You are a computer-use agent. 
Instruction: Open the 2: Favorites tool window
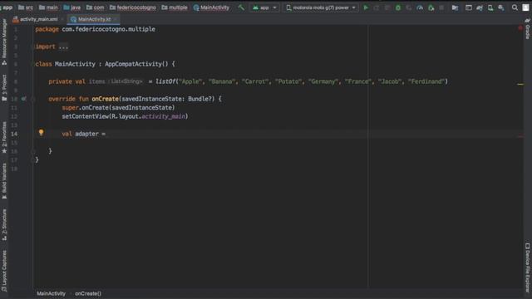click(x=4, y=137)
